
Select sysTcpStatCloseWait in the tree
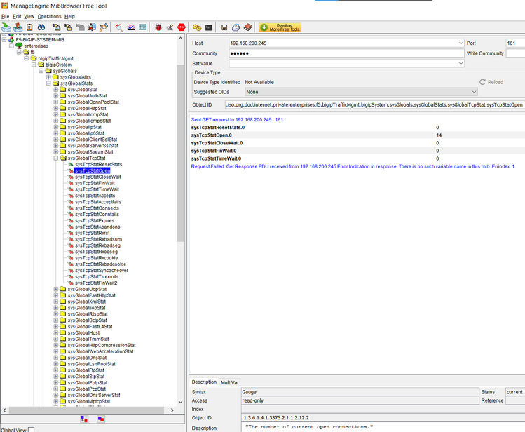pyautogui.click(x=97, y=177)
